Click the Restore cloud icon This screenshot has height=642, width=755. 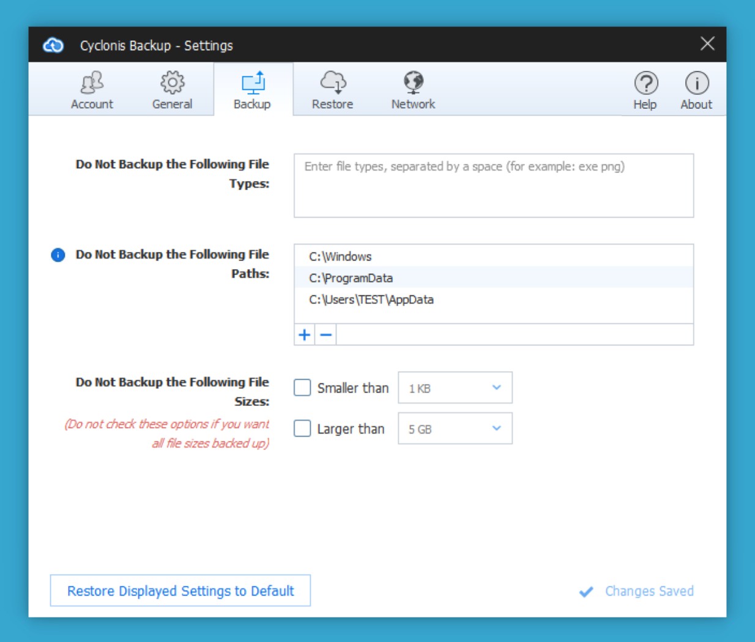(332, 83)
